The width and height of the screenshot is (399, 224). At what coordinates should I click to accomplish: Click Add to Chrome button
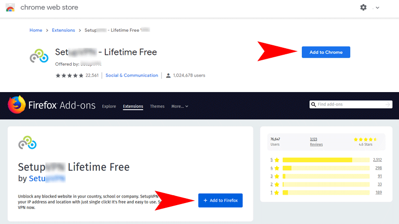coord(326,52)
